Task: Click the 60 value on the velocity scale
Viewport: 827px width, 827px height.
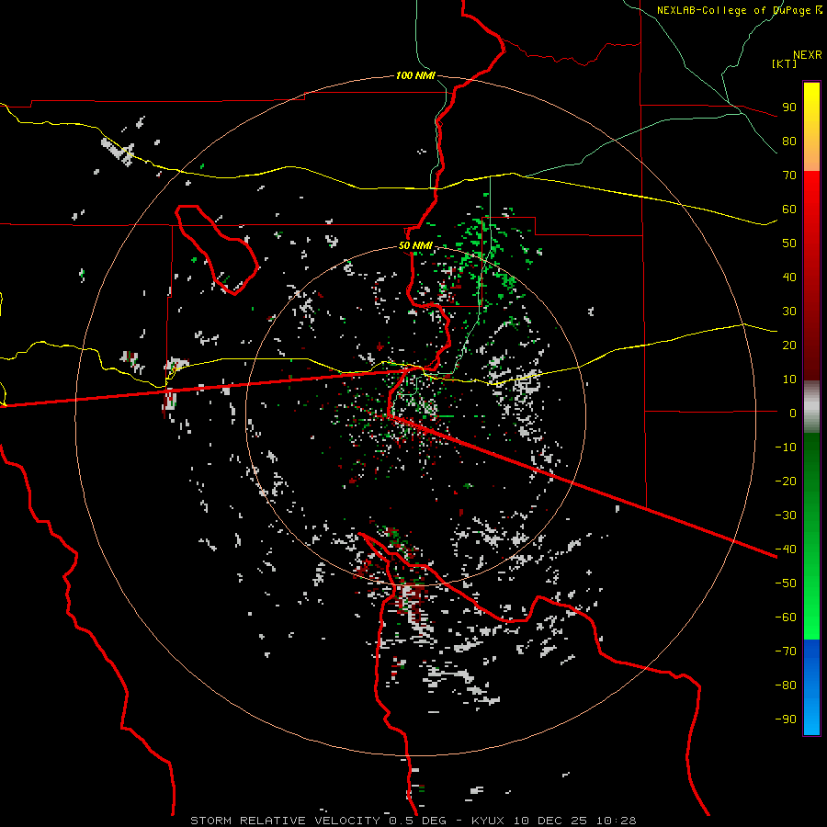Action: click(x=789, y=209)
